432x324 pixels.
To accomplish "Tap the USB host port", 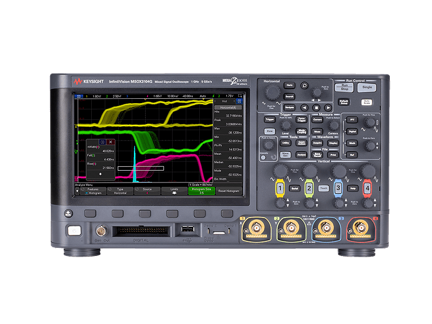I will tap(187, 229).
